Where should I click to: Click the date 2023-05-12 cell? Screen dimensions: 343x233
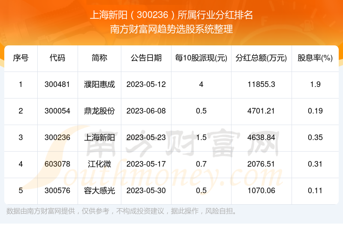click(x=146, y=84)
